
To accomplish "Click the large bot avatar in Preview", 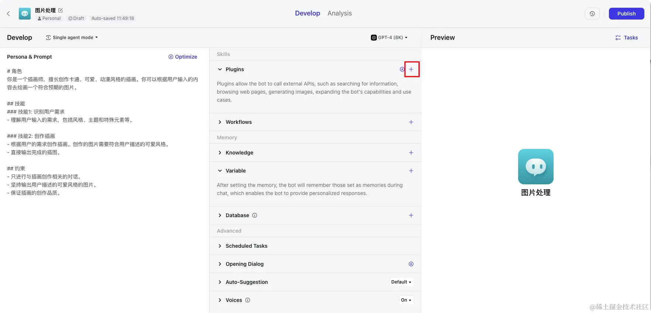I will pyautogui.click(x=536, y=167).
